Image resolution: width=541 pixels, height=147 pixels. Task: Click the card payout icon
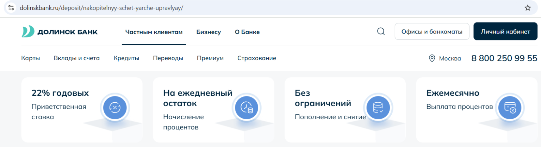[x=510, y=107]
